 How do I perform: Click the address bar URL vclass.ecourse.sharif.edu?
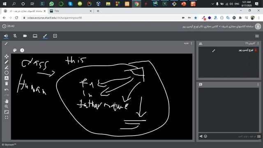click(55, 18)
